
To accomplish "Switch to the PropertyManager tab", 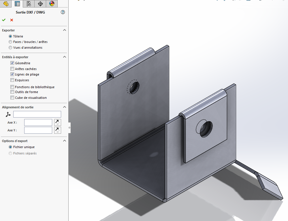I will tap(17, 4).
